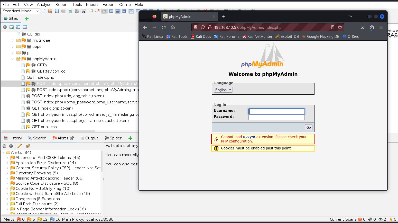
Task: Open the Tools menu
Action: click(77, 5)
